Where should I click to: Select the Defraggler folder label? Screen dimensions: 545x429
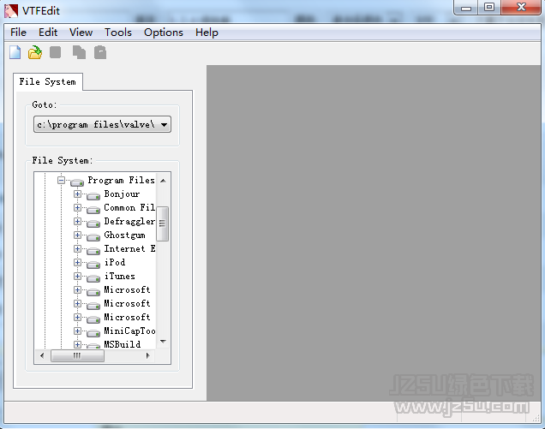129,221
